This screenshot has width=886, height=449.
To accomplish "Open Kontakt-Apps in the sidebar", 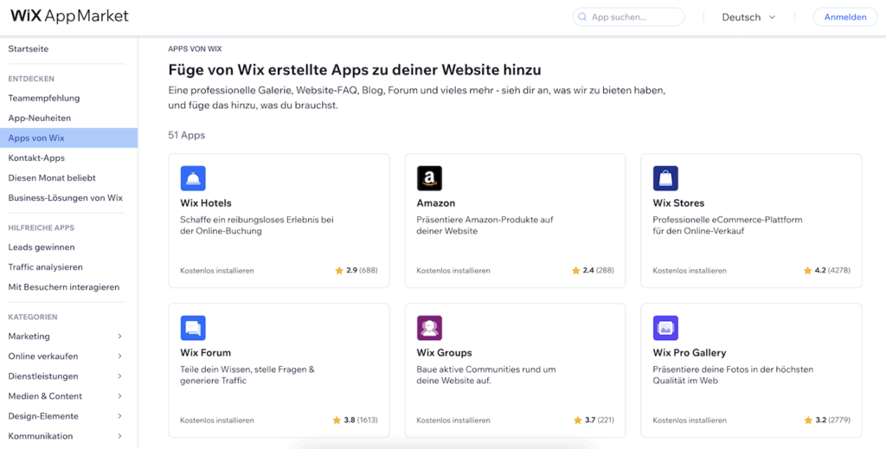I will [x=36, y=158].
